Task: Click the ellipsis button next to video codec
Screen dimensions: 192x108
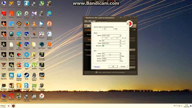Action: (x=123, y=43)
